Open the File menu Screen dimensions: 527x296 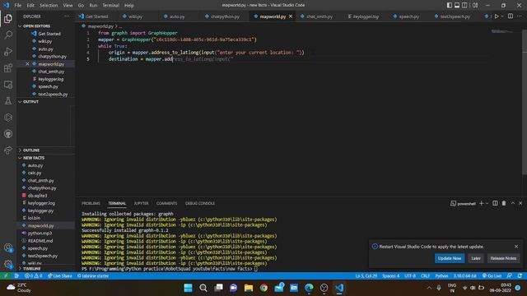pos(18,5)
